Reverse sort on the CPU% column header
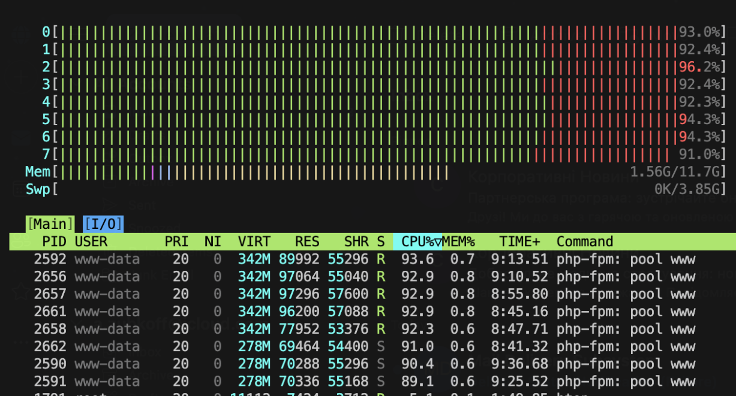The image size is (736, 396). (417, 241)
